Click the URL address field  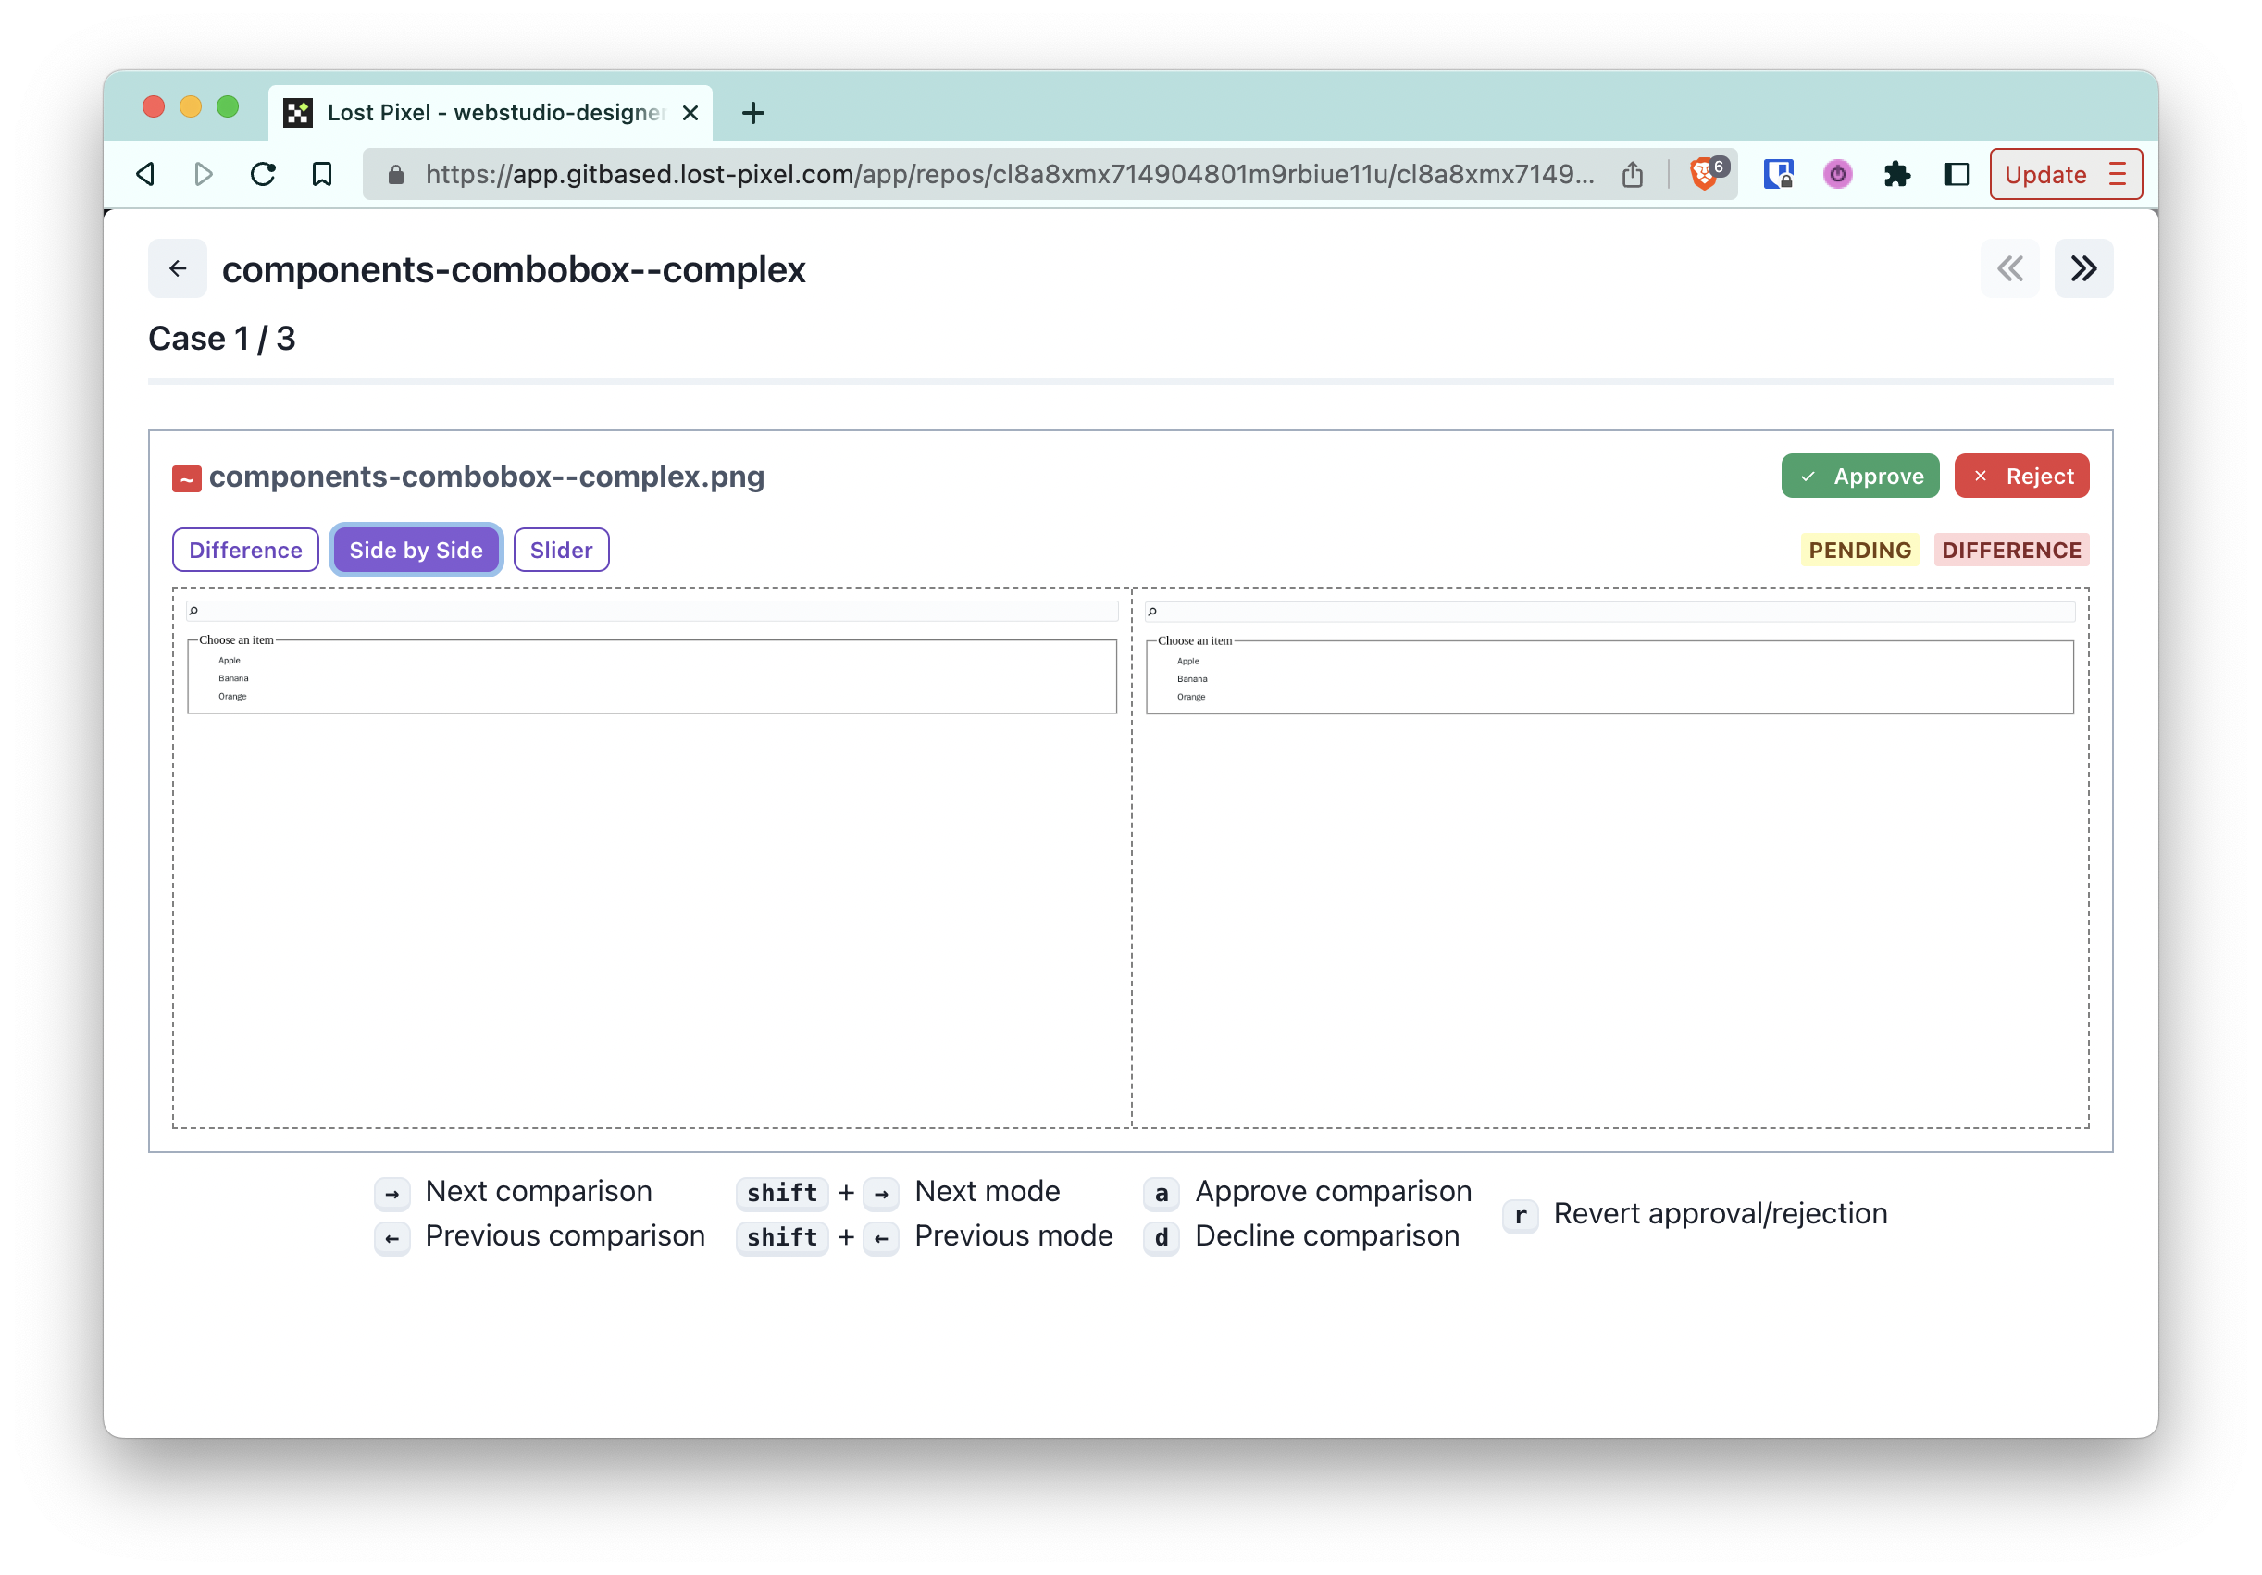(x=1005, y=174)
